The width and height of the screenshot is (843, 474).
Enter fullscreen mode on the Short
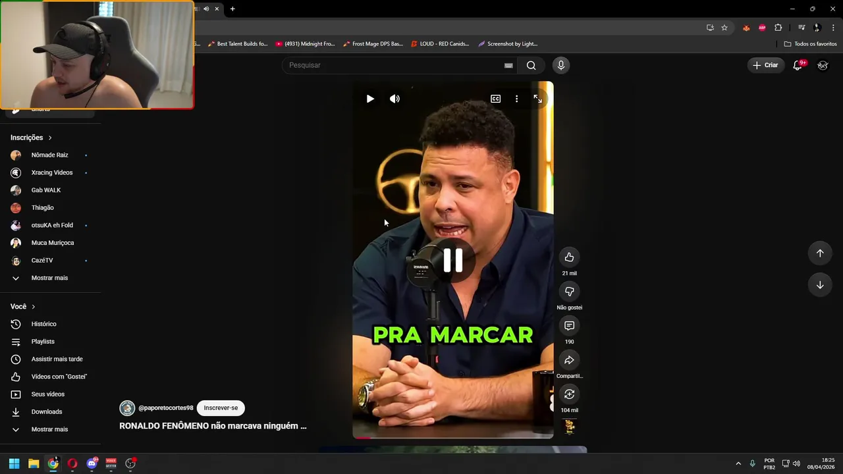(x=537, y=99)
